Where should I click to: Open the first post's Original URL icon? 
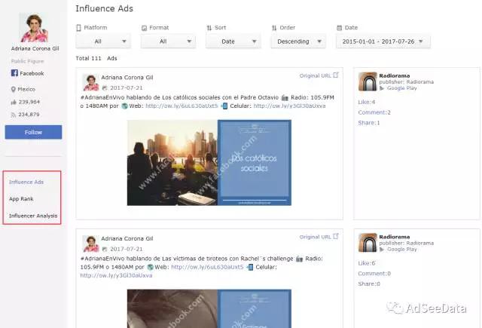[336, 75]
